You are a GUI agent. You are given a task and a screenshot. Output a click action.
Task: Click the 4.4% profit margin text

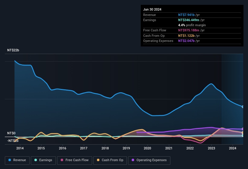tap(192, 25)
